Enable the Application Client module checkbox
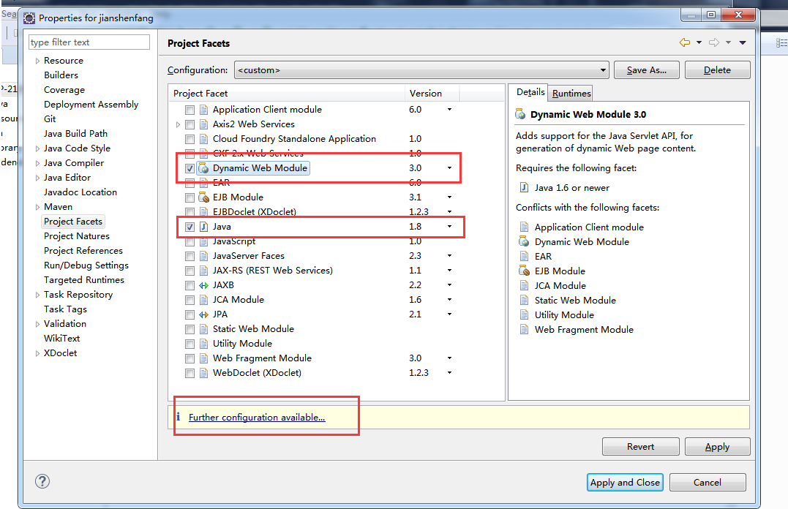The width and height of the screenshot is (788, 509). [x=190, y=110]
